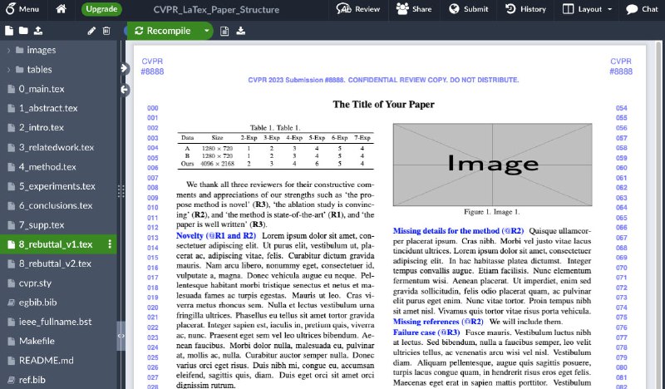Open the Recompile options dropdown arrow
Screen dimensions: 665x389
206,31
